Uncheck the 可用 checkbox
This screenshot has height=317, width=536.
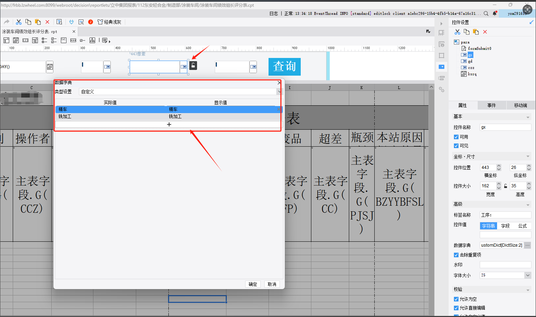pyautogui.click(x=456, y=137)
